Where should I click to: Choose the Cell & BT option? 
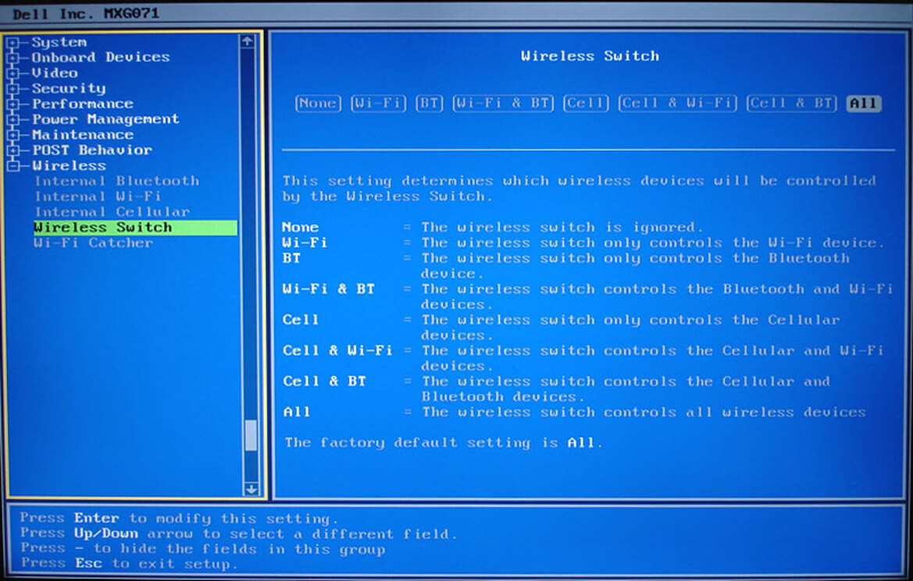[x=792, y=104]
